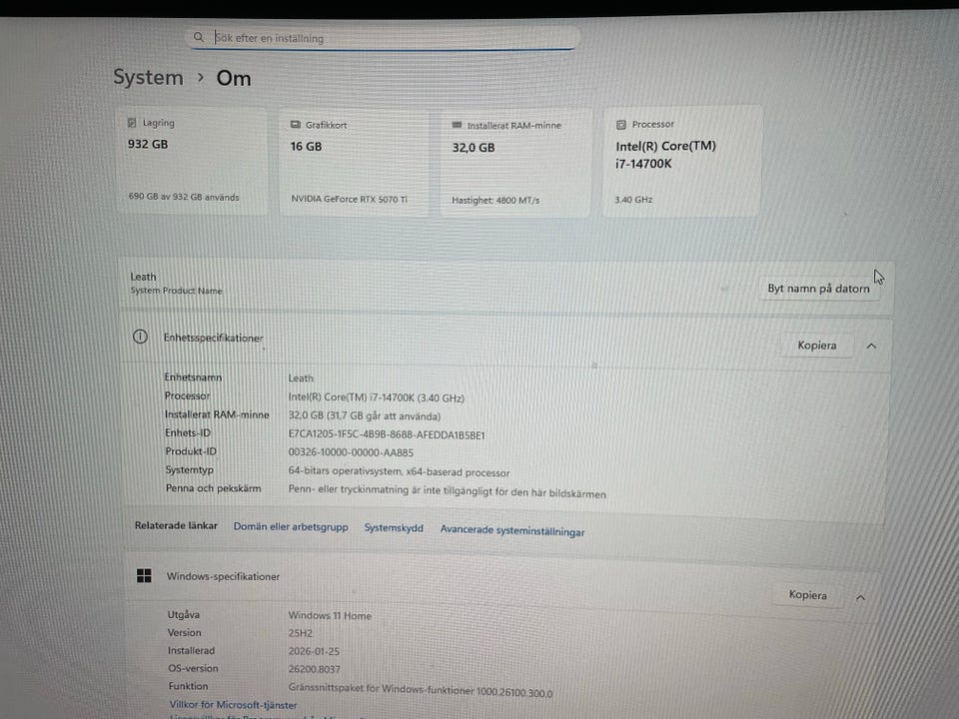Click 'Byt namn på datorn' button
The width and height of the screenshot is (959, 719).
point(818,288)
